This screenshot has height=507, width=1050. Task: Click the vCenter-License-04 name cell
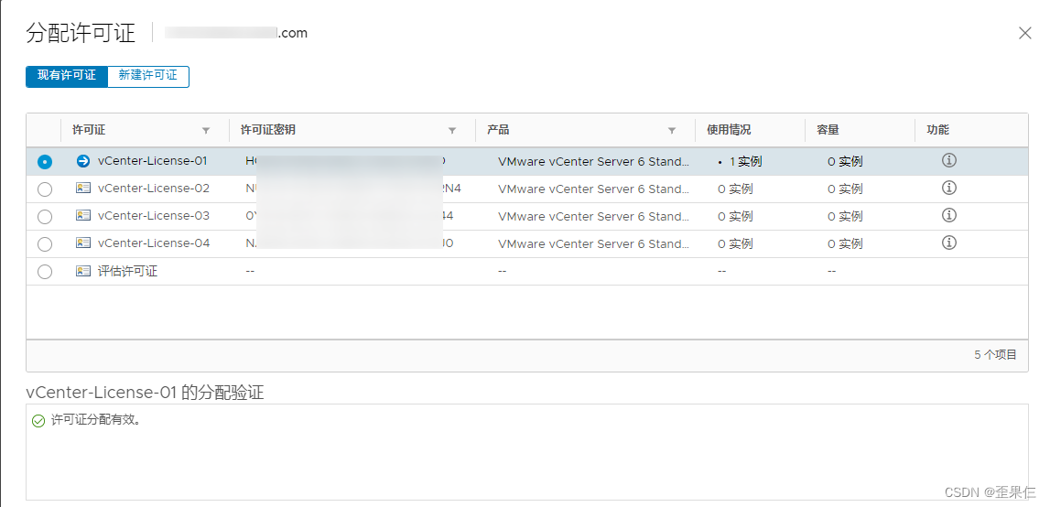click(154, 243)
